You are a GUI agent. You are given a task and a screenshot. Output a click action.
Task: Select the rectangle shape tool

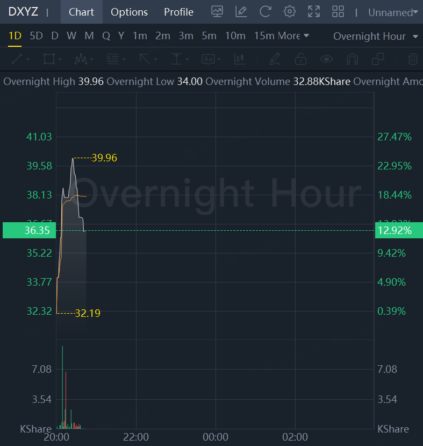(49, 59)
